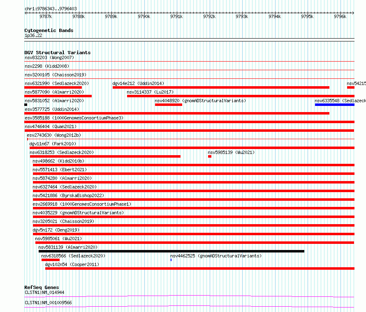This screenshot has height=312, width=366.
Task: Click the 9793k ruler tick label
Action: (x=242, y=16)
